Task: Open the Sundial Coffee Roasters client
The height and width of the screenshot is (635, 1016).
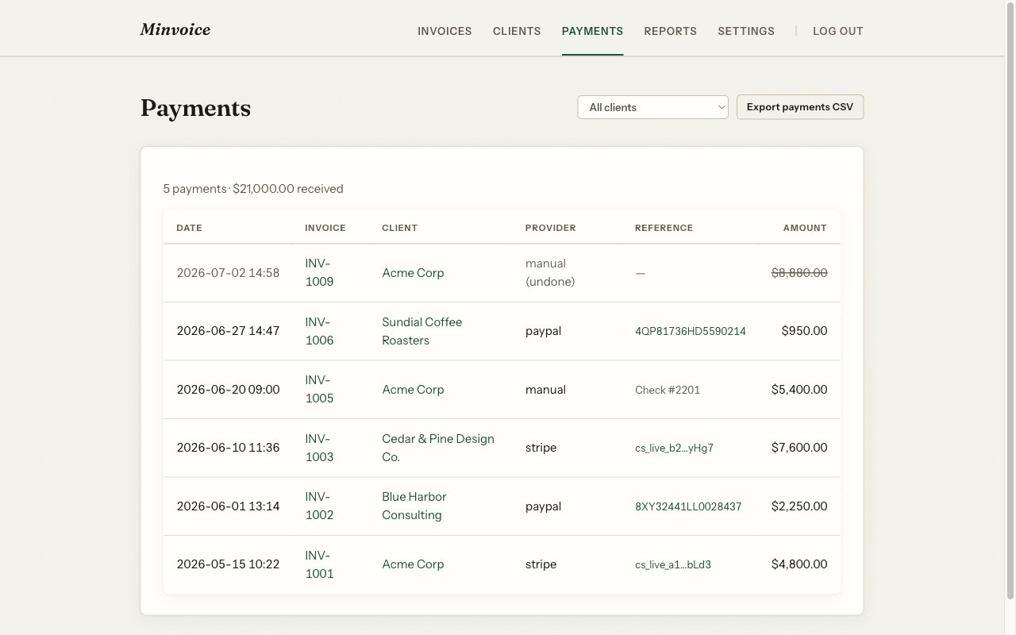Action: pyautogui.click(x=421, y=331)
